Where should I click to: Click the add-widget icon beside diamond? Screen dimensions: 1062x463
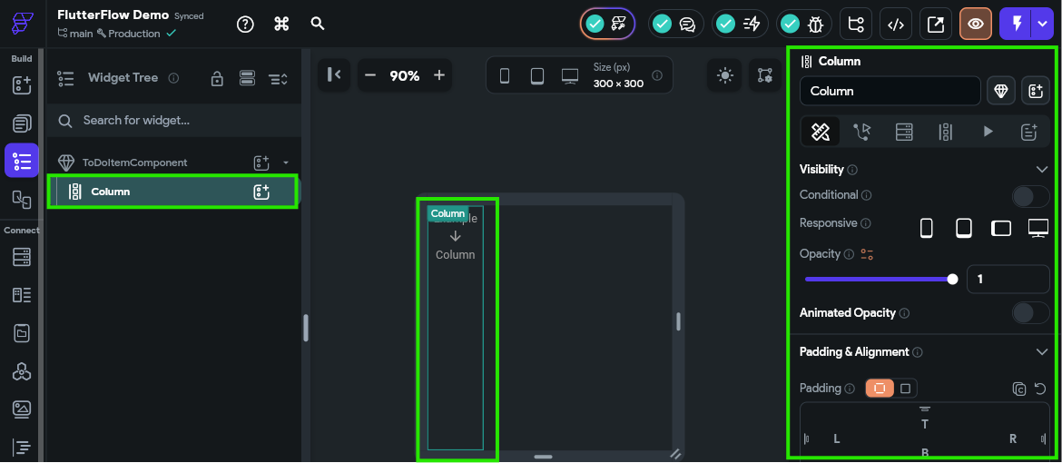point(1036,91)
